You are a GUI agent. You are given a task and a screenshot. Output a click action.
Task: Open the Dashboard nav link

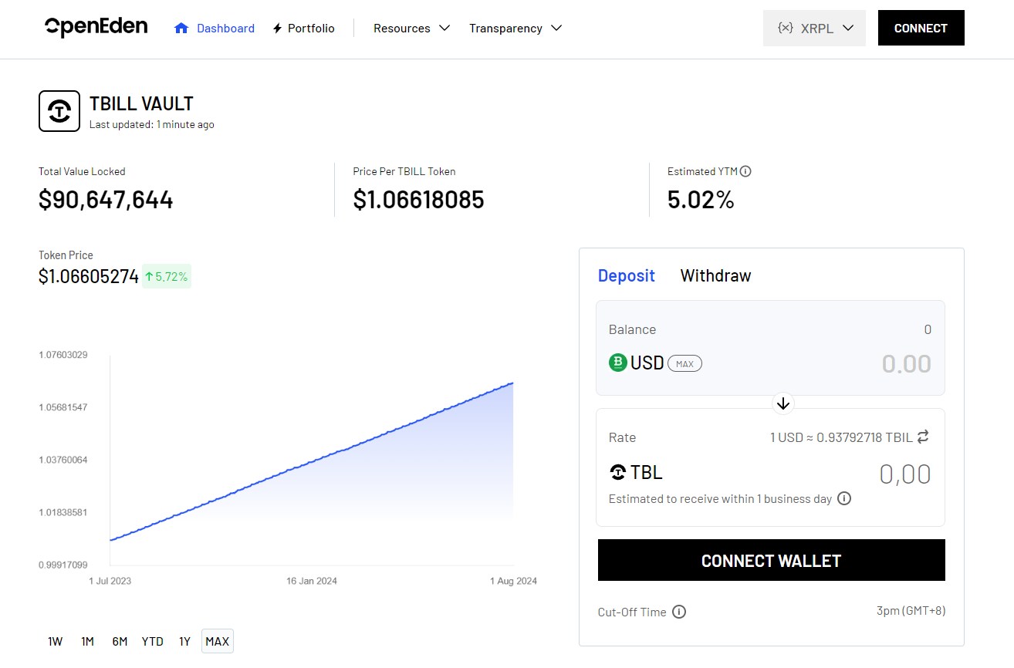pos(225,28)
